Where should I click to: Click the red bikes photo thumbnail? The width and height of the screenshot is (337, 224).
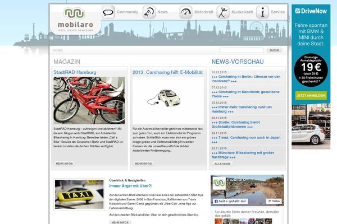89,100
